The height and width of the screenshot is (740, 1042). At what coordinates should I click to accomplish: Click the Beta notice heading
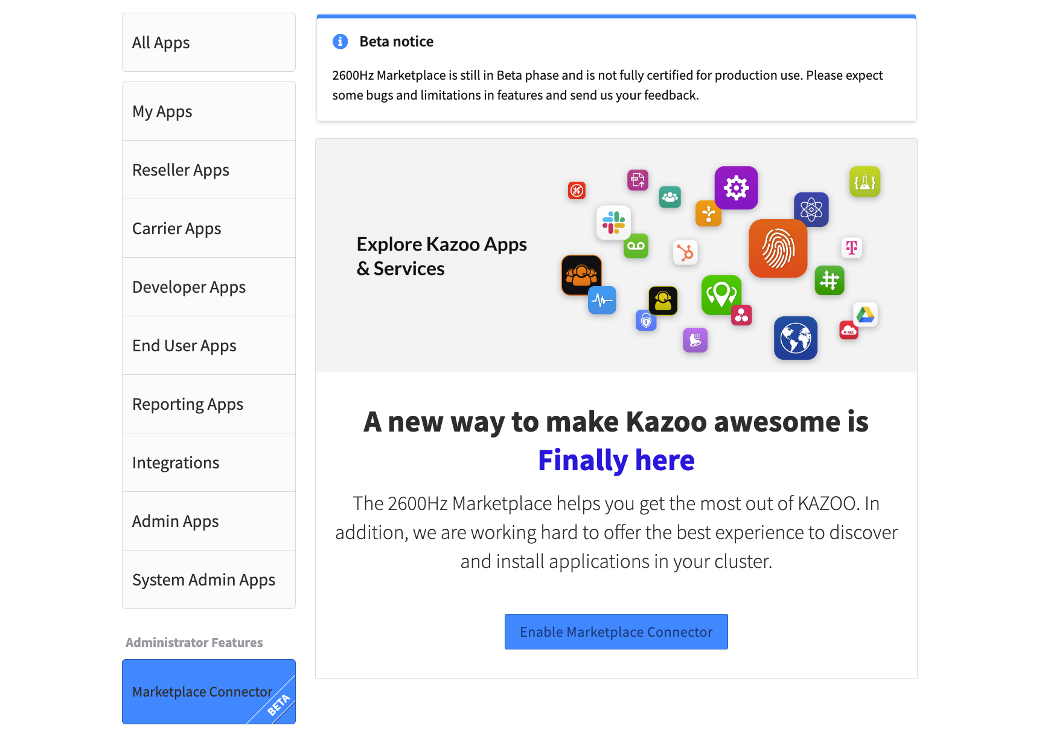click(x=397, y=42)
